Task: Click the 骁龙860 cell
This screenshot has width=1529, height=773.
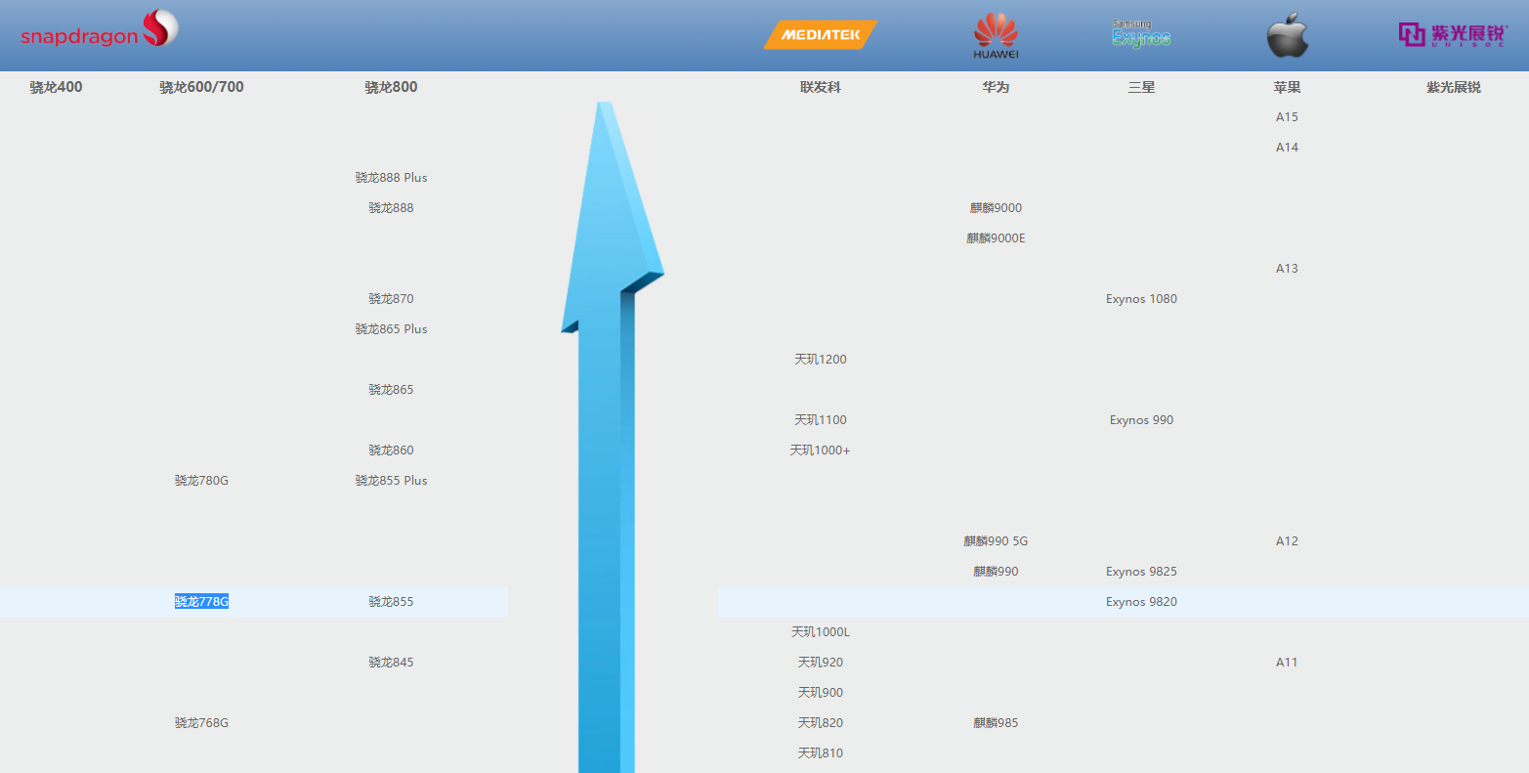Action: coord(391,451)
